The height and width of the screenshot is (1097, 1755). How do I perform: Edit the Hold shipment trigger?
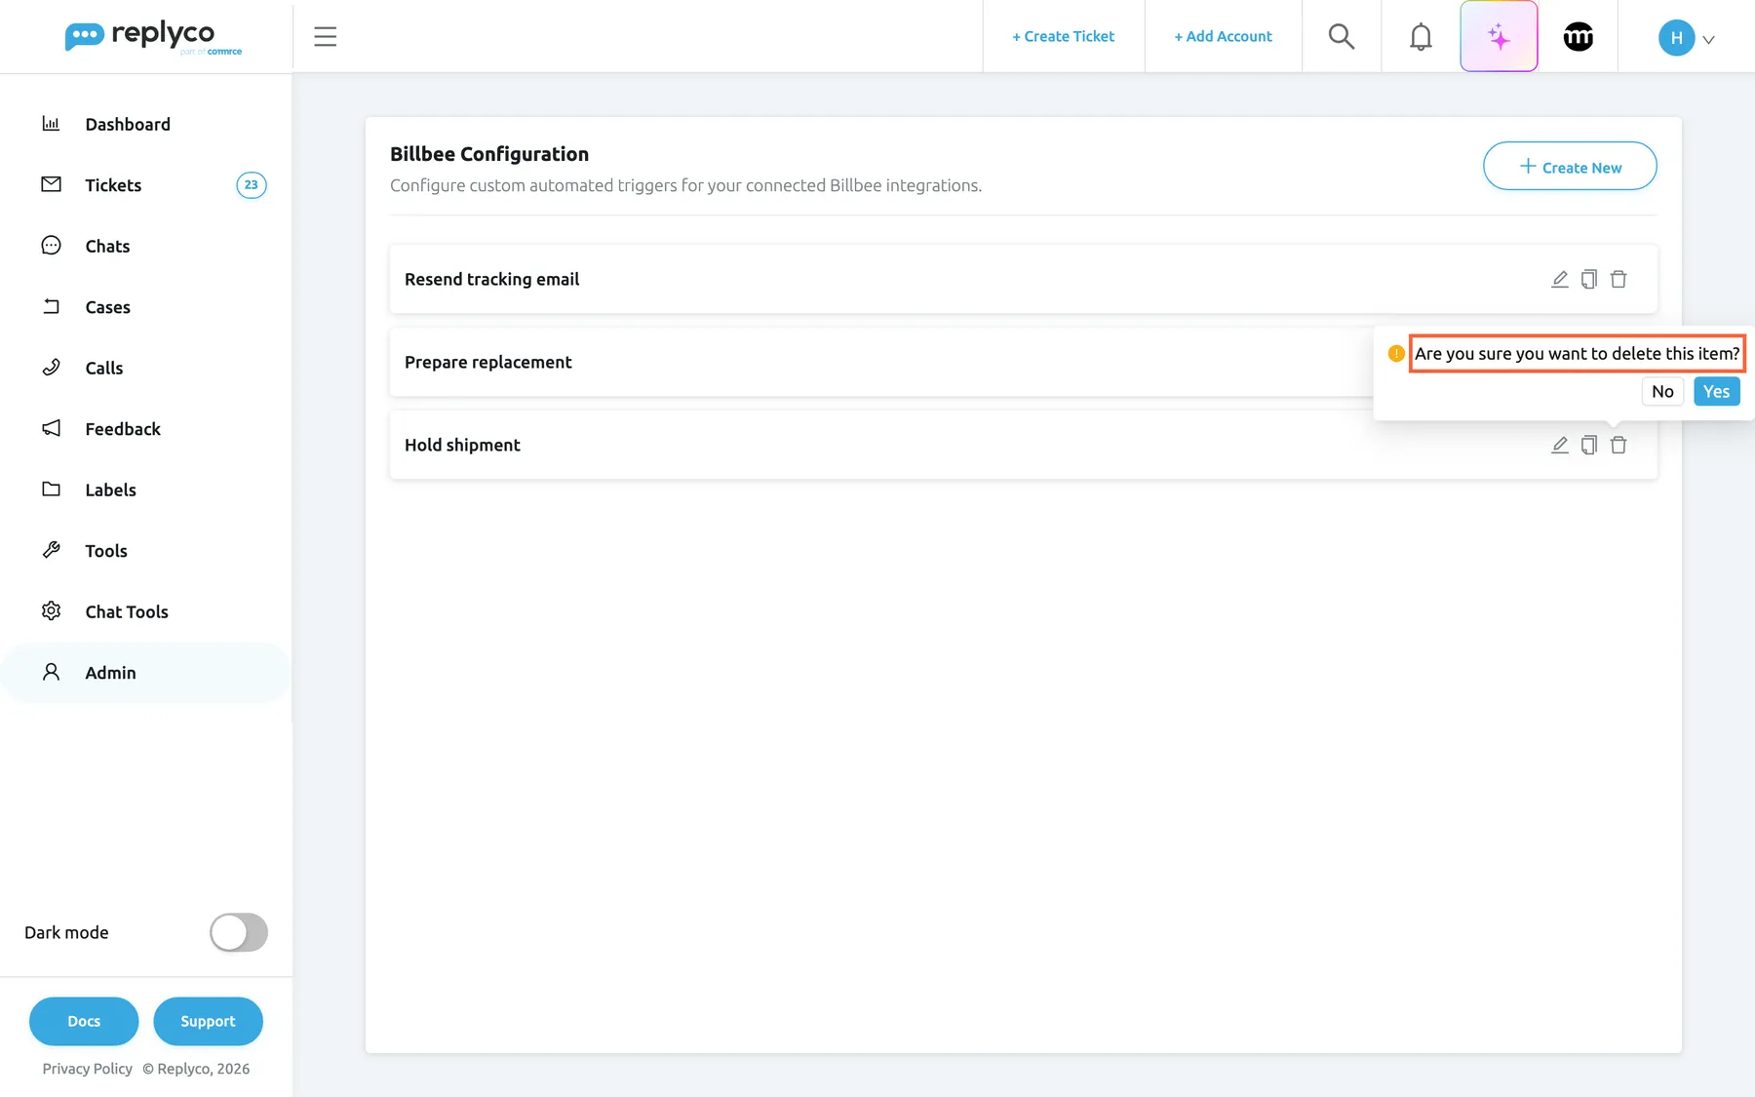pyautogui.click(x=1560, y=445)
